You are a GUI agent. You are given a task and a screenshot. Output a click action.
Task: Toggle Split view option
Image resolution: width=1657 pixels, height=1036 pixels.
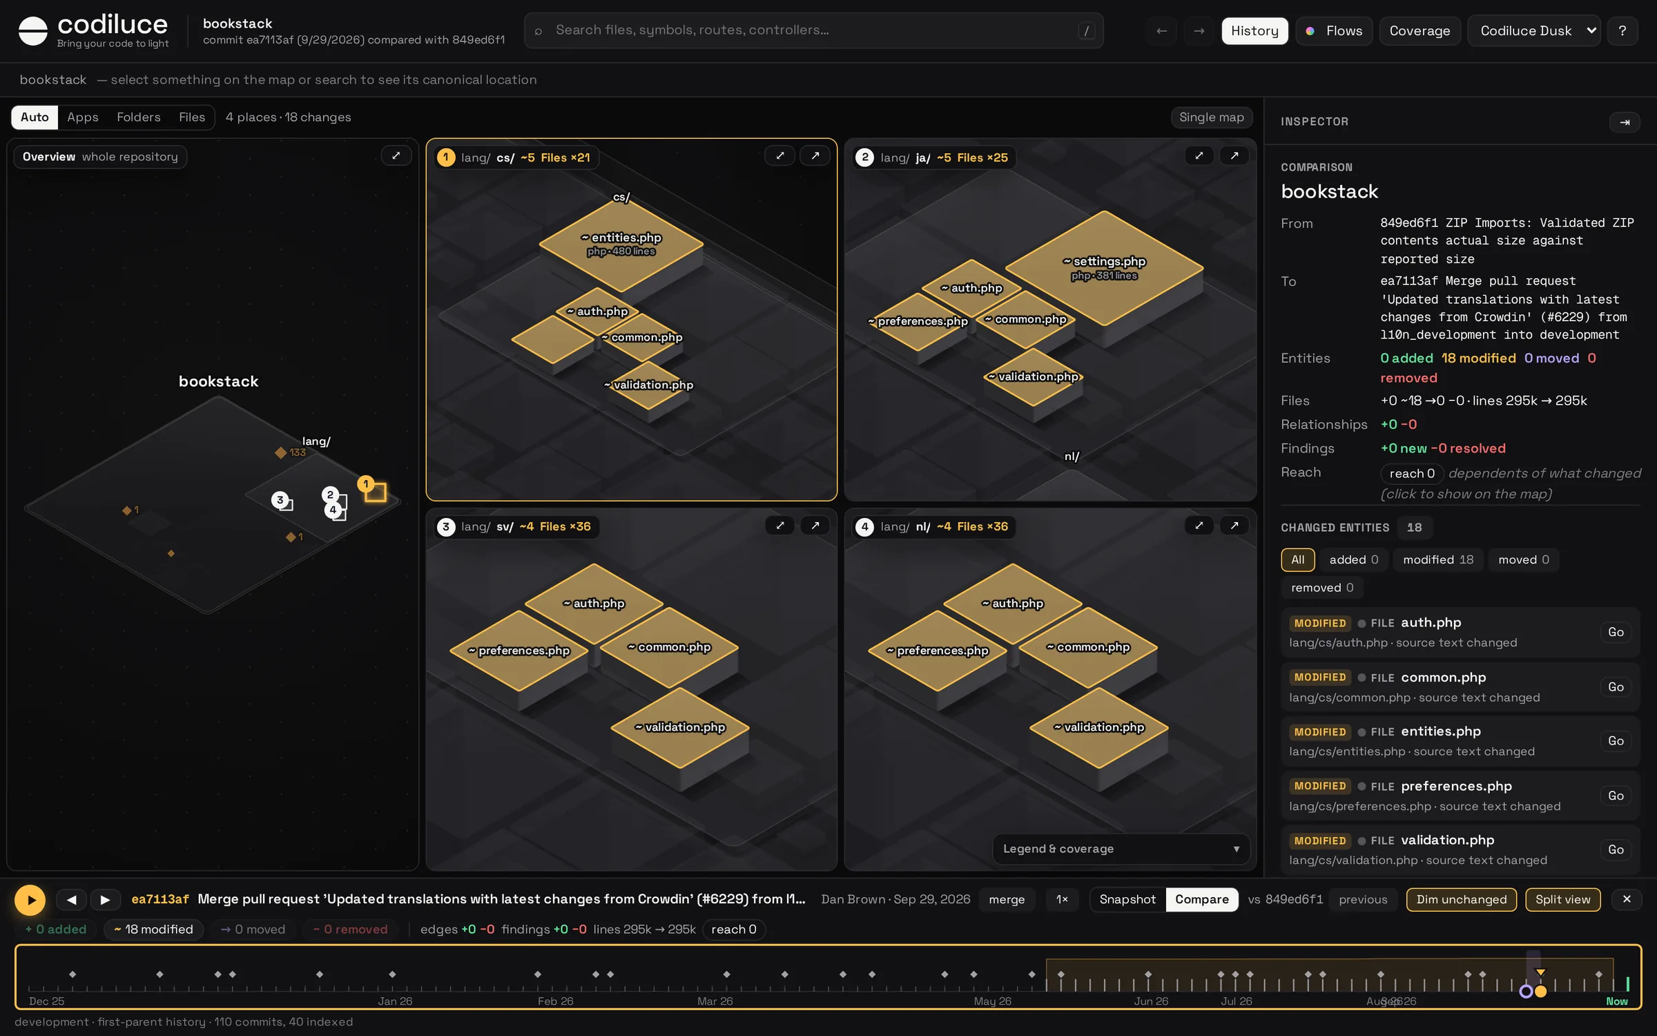tap(1562, 899)
